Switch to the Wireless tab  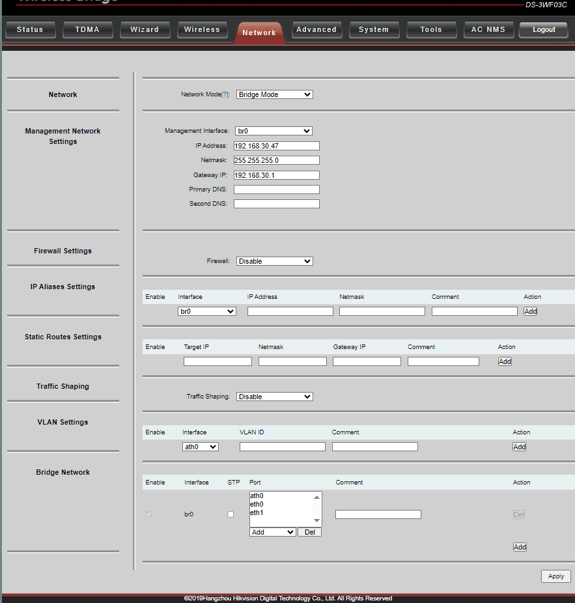202,30
